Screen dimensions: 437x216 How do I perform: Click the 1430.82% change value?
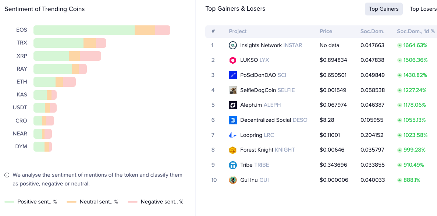pos(415,75)
